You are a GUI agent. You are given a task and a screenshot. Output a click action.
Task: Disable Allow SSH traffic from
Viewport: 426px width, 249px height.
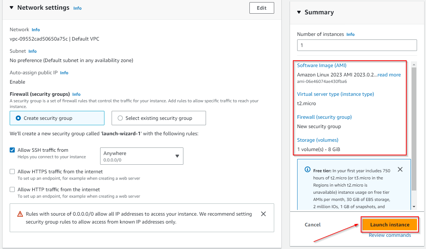tap(12, 150)
